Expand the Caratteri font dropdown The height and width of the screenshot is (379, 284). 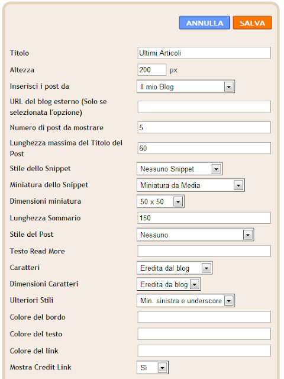(175, 268)
